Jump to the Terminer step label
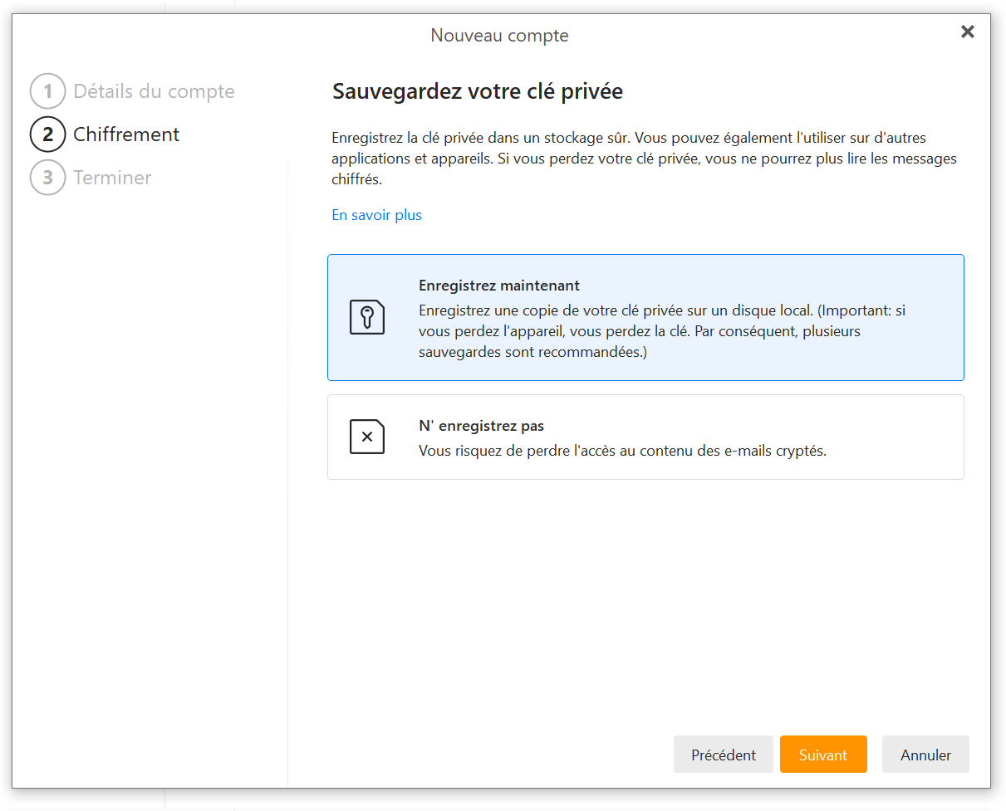 (112, 178)
